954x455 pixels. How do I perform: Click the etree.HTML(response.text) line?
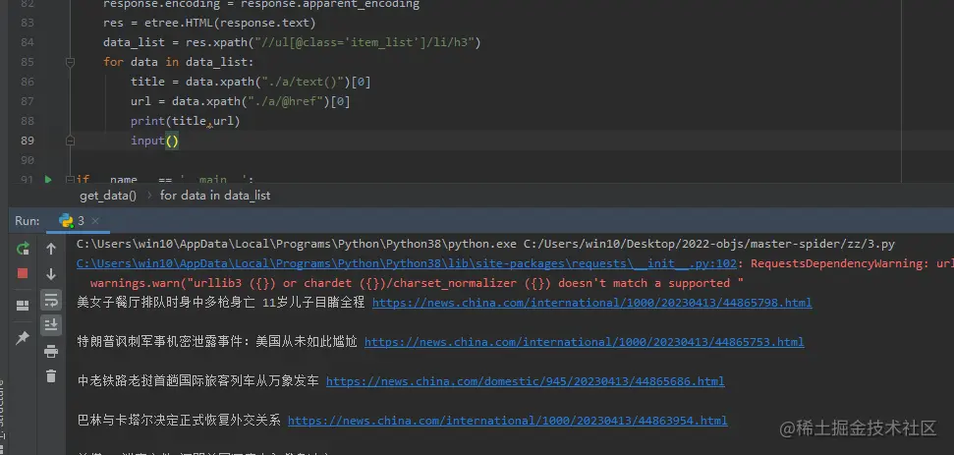(x=209, y=24)
